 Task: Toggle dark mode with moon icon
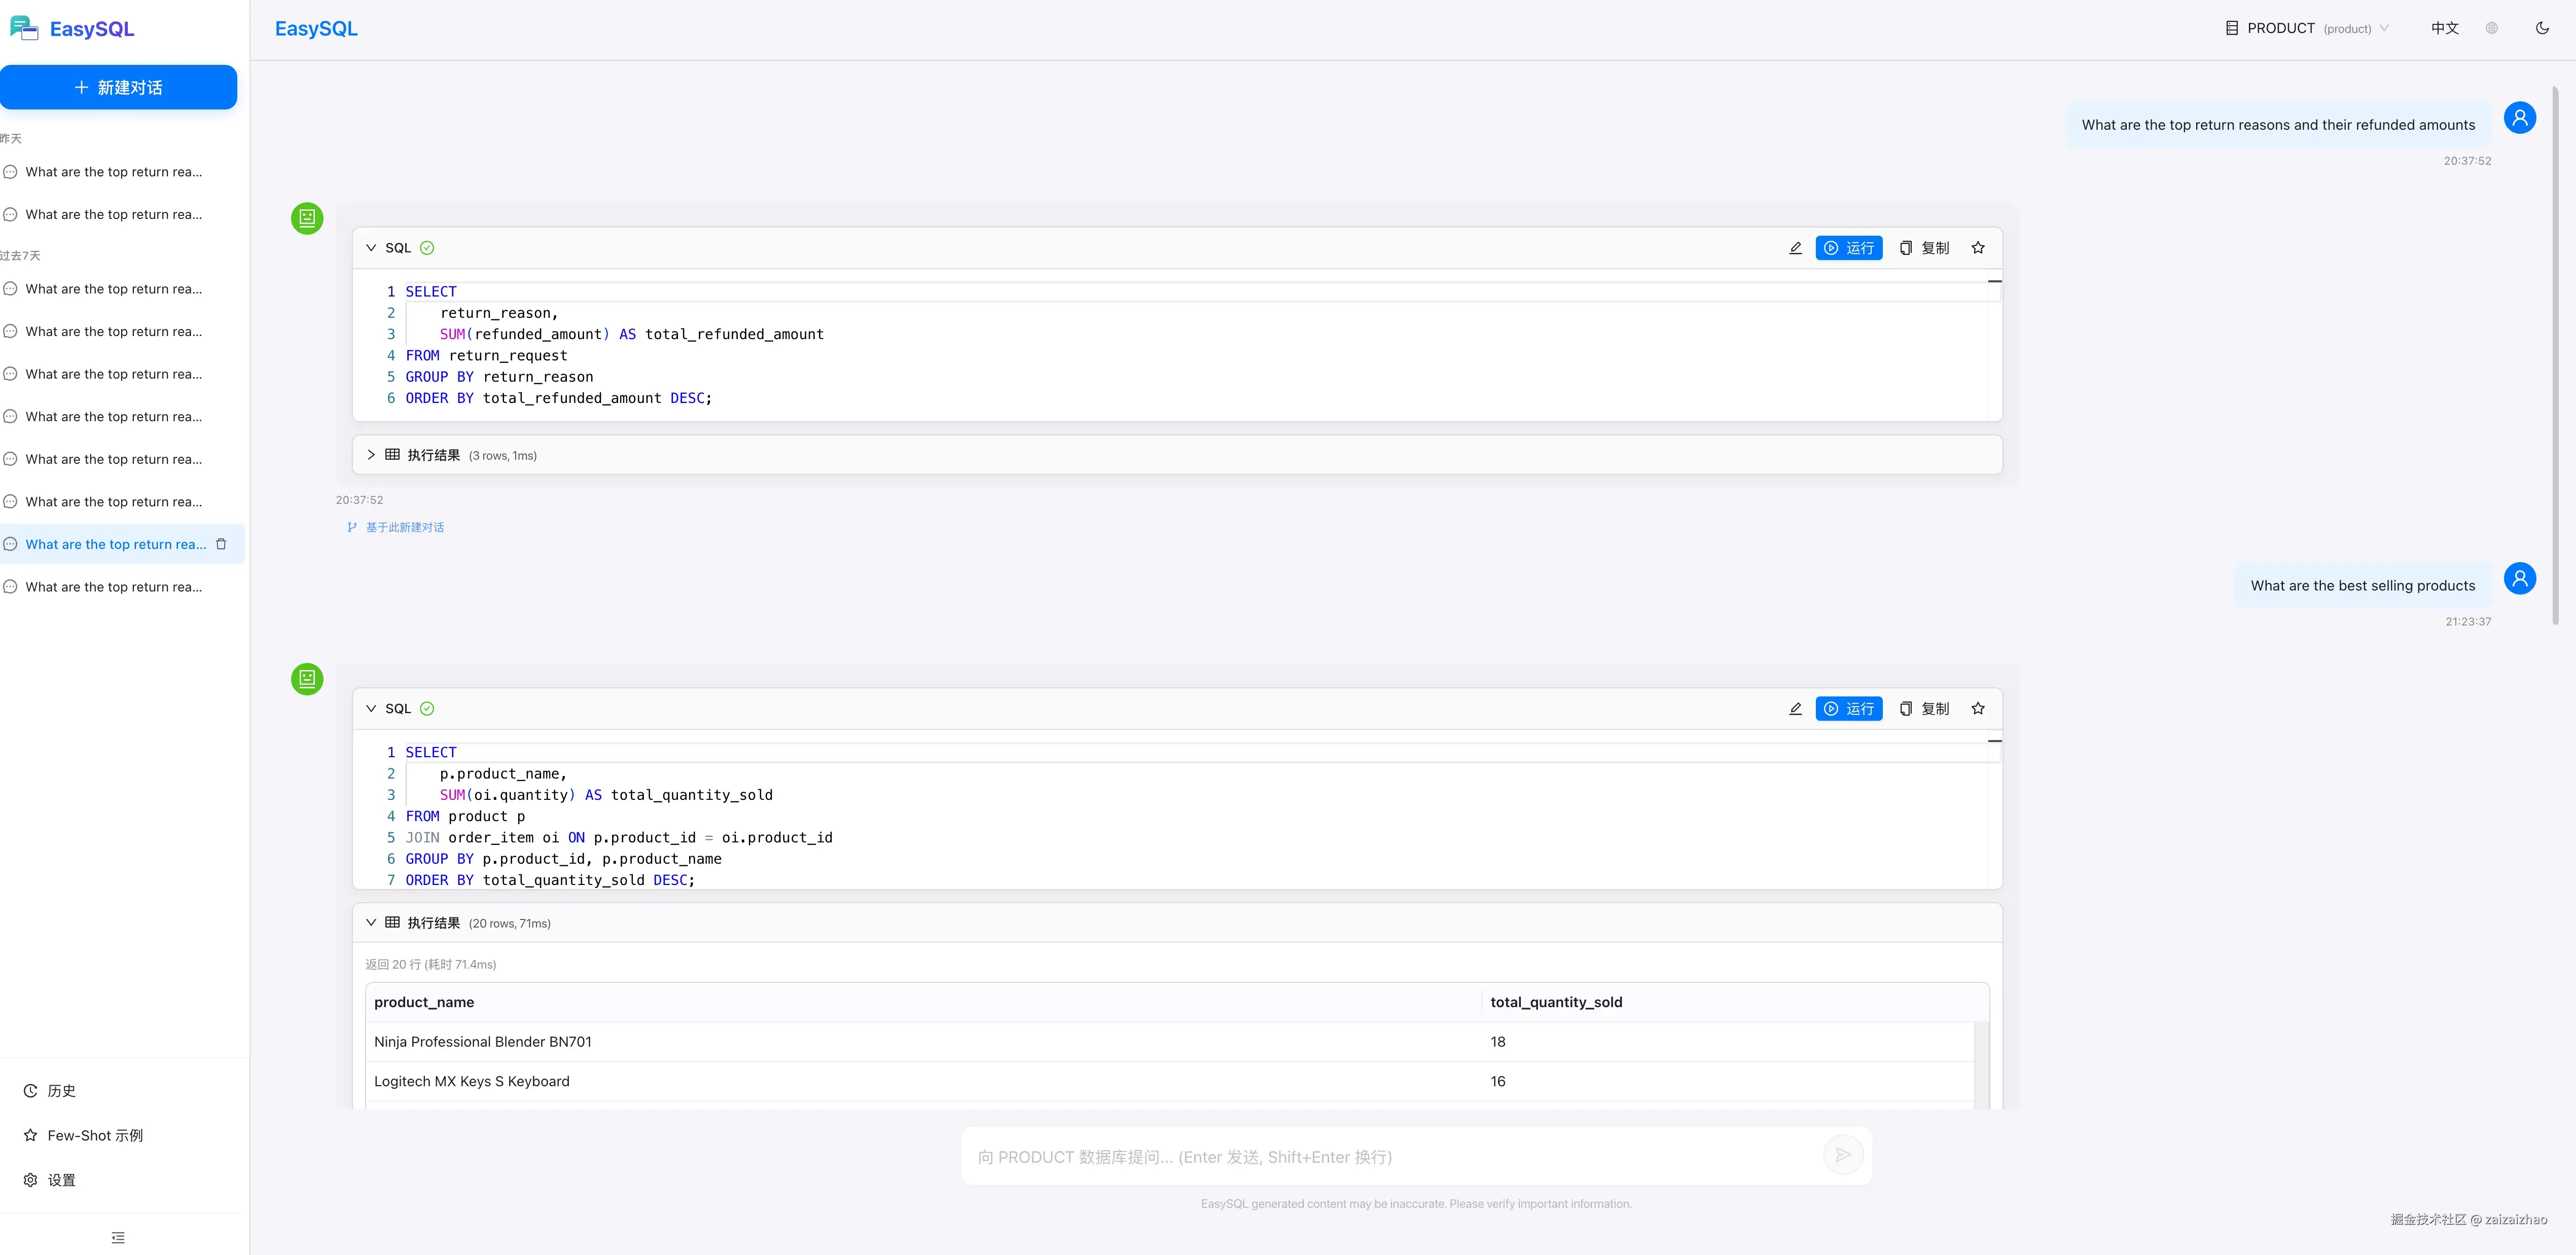(x=2542, y=28)
